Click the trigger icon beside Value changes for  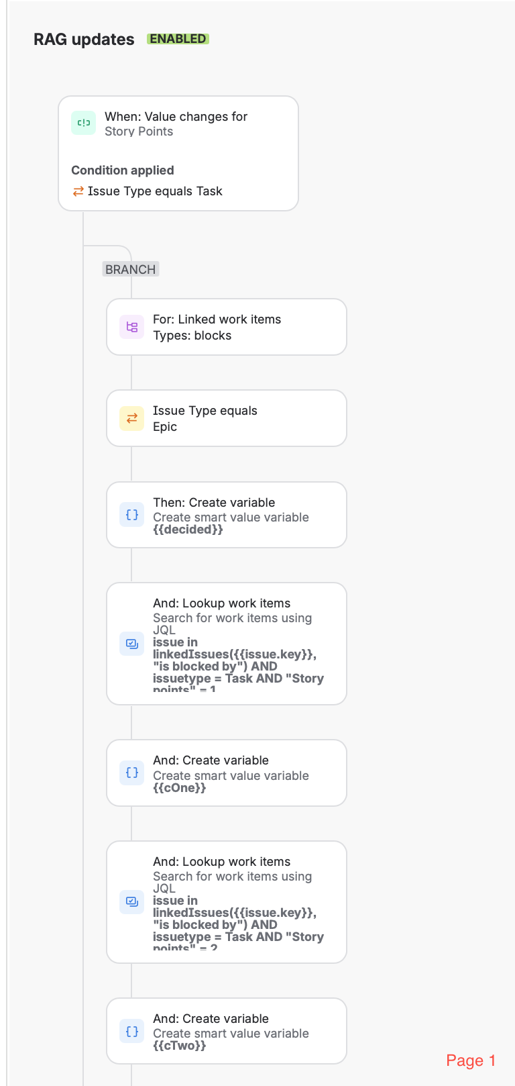(x=84, y=123)
